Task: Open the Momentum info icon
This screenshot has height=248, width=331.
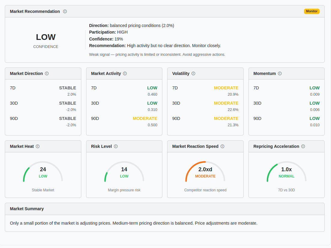Action: coord(280,73)
